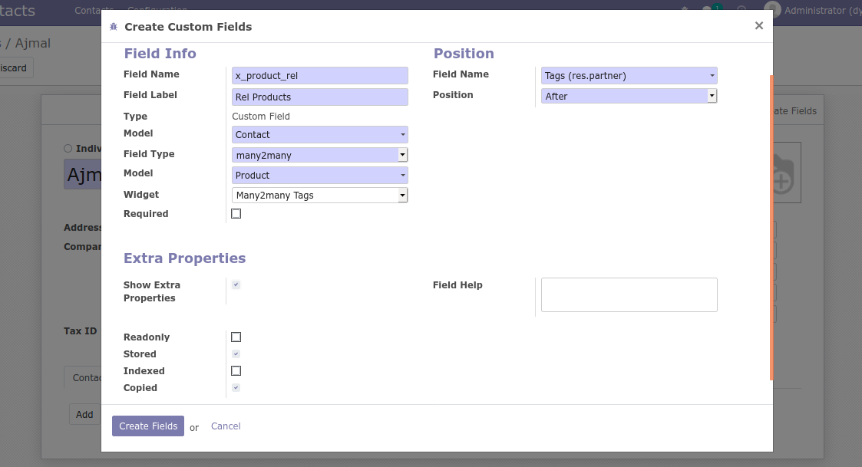Click the Administrator user avatar
862x467 pixels.
pyautogui.click(x=772, y=10)
